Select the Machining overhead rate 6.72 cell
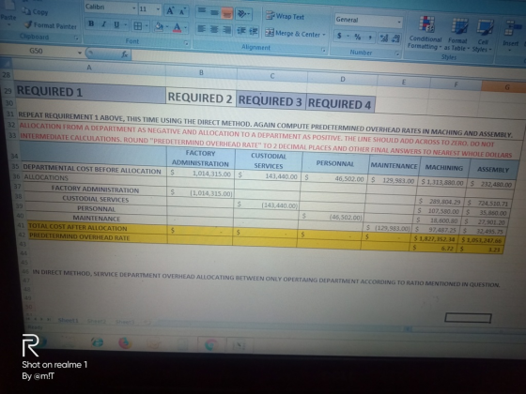Viewport: 526px width, 394px height. pyautogui.click(x=434, y=248)
